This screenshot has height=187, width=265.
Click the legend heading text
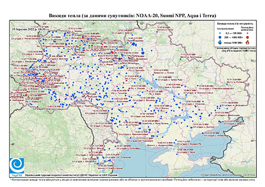pyautogui.click(x=235, y=23)
